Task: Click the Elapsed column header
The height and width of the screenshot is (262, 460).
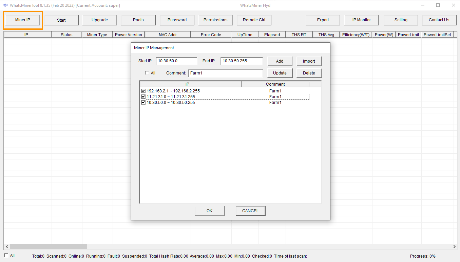Action: tap(272, 35)
